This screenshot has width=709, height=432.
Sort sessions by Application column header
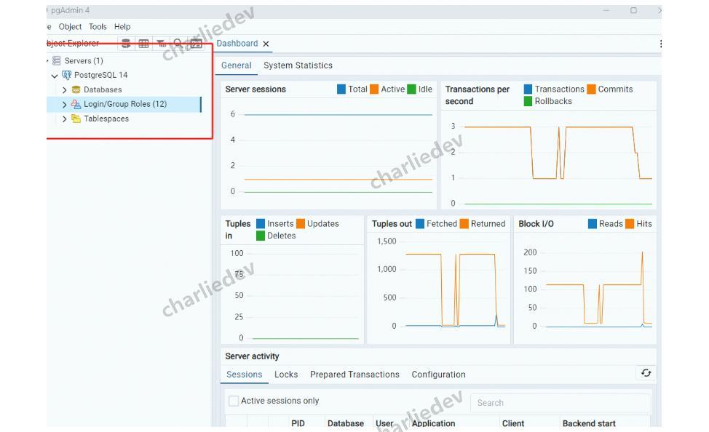pos(433,423)
